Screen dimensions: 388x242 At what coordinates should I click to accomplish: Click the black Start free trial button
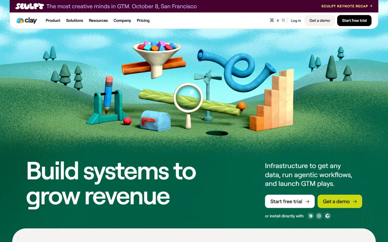[x=354, y=20]
